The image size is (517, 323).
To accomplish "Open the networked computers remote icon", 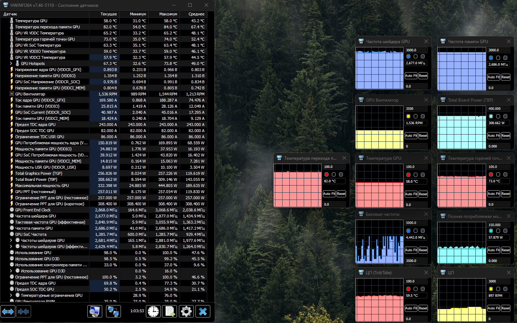I will coord(113,312).
